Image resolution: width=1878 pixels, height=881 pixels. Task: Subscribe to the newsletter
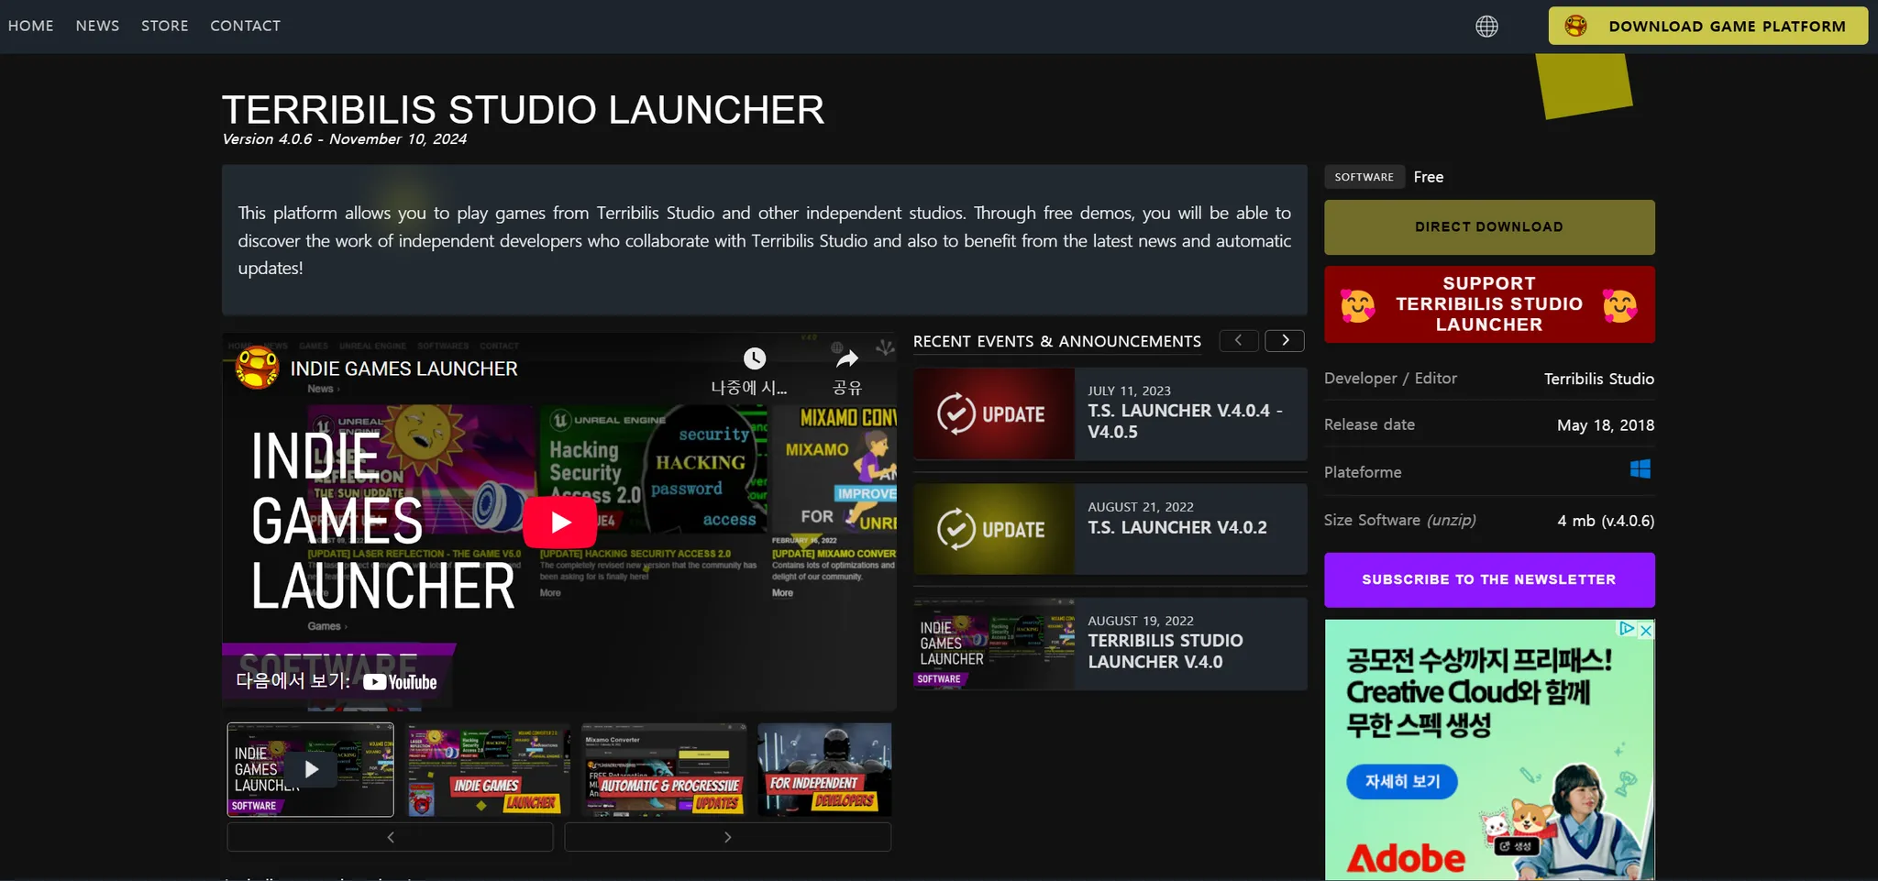coord(1489,579)
